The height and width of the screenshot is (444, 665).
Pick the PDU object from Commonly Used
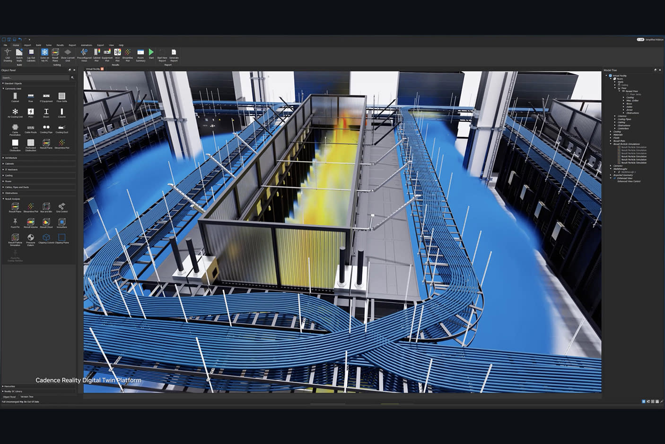(31, 112)
